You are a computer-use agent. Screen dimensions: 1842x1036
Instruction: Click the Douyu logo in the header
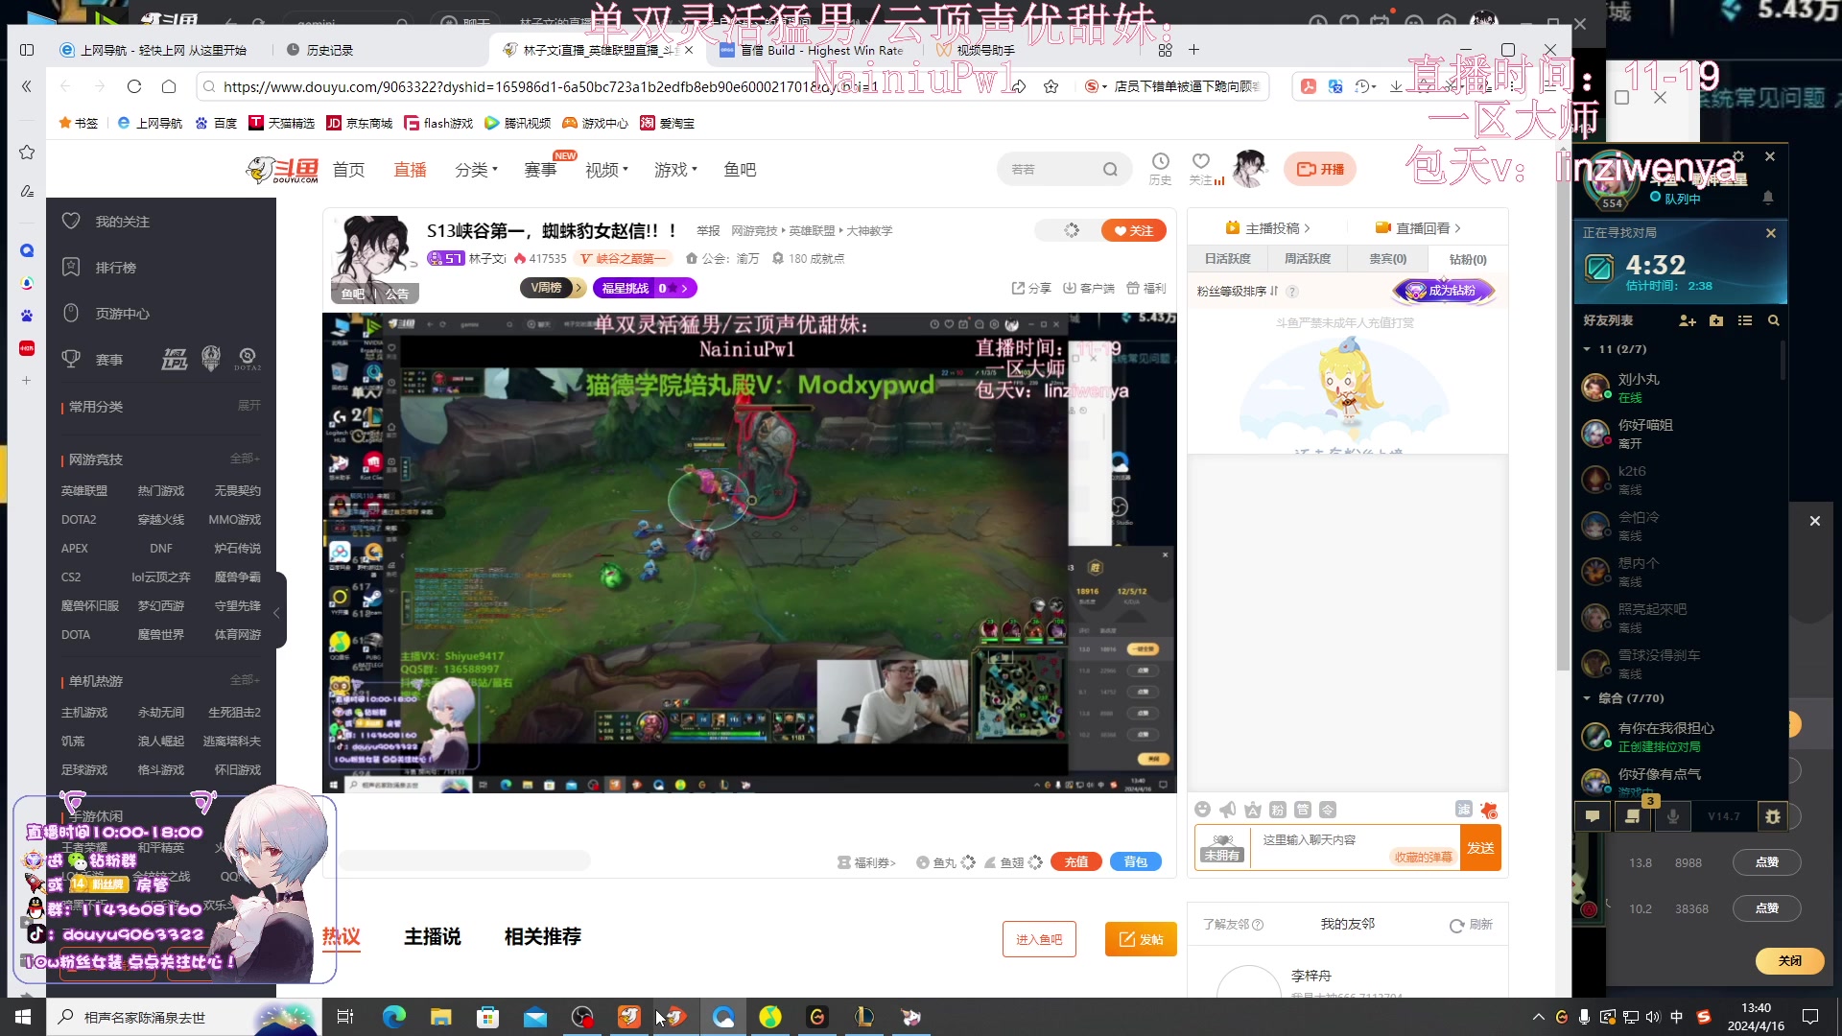tap(282, 170)
